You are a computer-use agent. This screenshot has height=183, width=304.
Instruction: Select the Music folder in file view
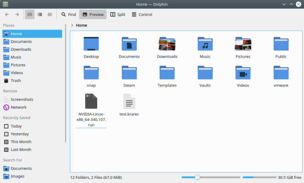click(205, 44)
